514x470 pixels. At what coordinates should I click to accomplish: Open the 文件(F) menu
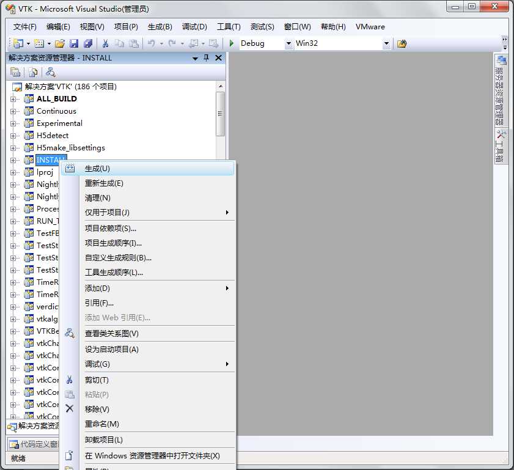pyautogui.click(x=25, y=27)
